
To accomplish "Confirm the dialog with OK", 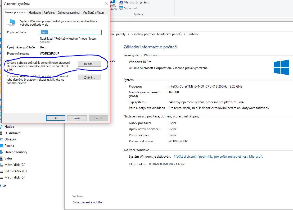I will (56, 118).
